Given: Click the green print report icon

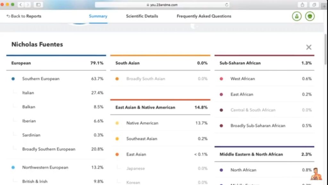Looking at the screenshot, I should (x=309, y=16).
